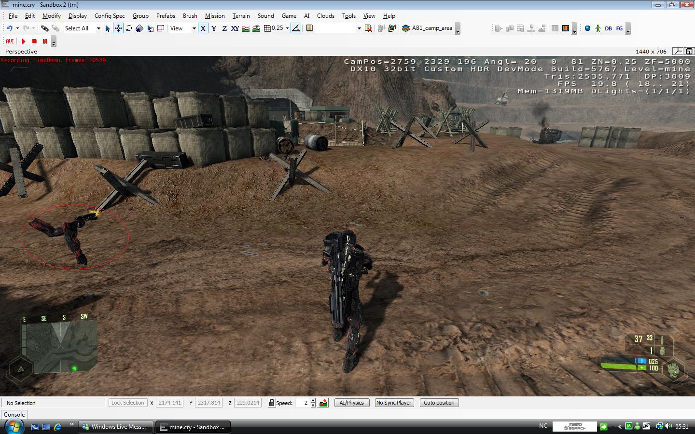The image size is (695, 434).
Task: Expand the object toolbar overflow arrow
Action: (574, 28)
